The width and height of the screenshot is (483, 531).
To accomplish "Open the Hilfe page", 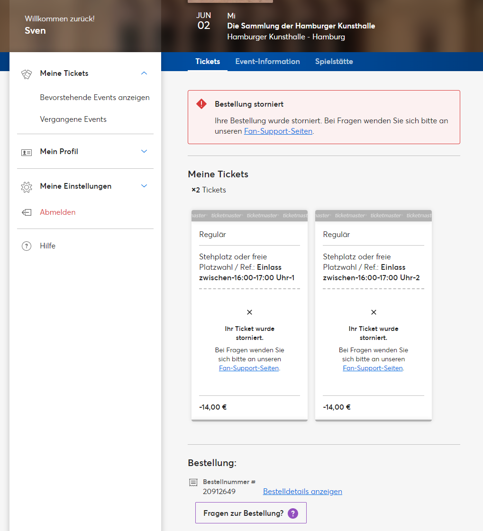I will (x=48, y=246).
